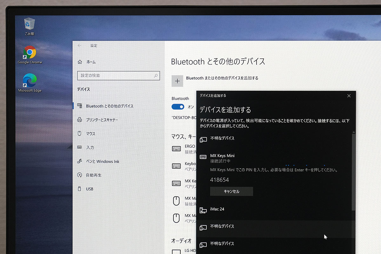This screenshot has height=254, width=381.
Task: Select the ERGO keyboard device entry
Action: [184, 149]
